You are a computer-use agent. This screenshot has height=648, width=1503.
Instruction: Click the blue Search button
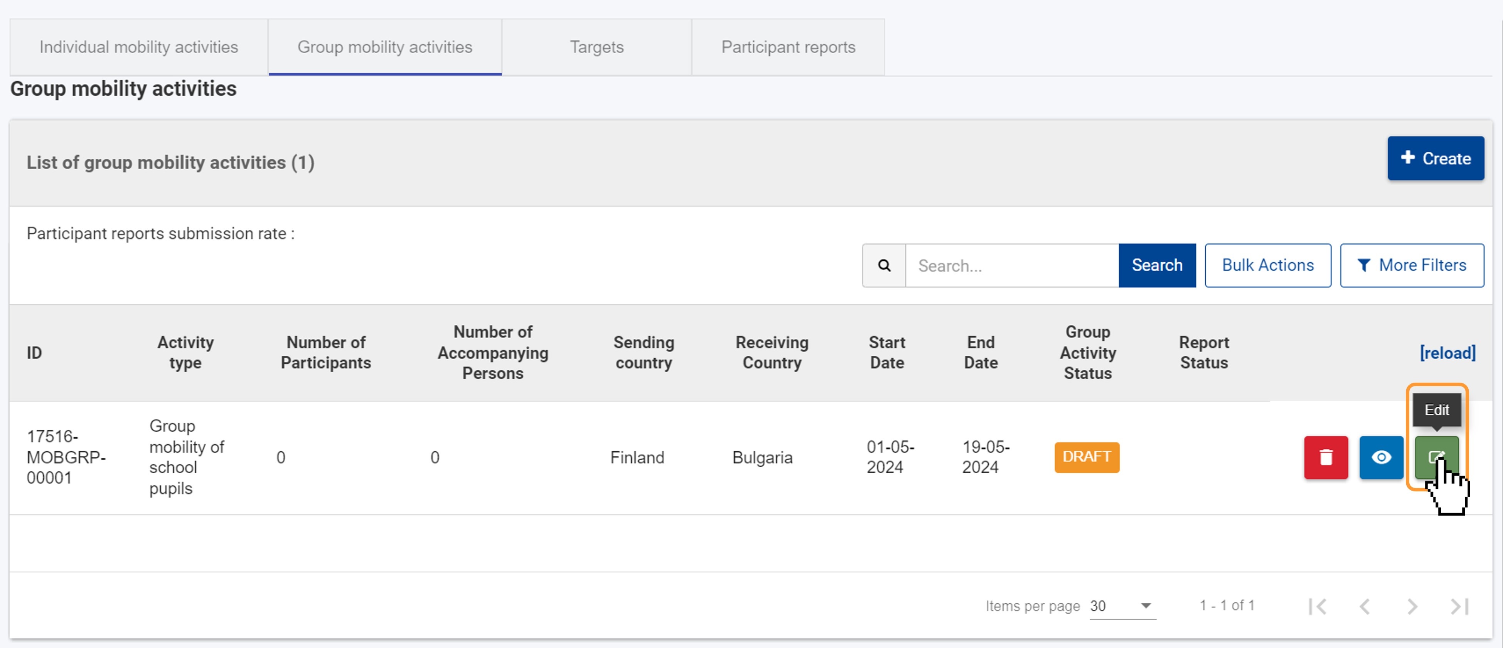coord(1157,266)
